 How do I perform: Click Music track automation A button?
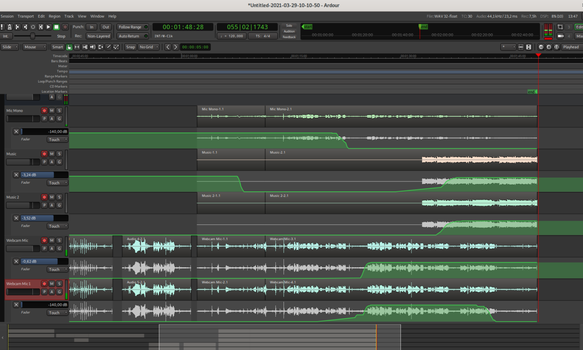tap(52, 162)
